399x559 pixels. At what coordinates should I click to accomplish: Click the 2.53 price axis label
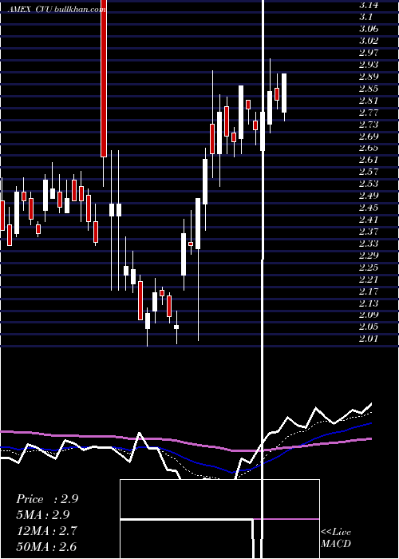[369, 184]
